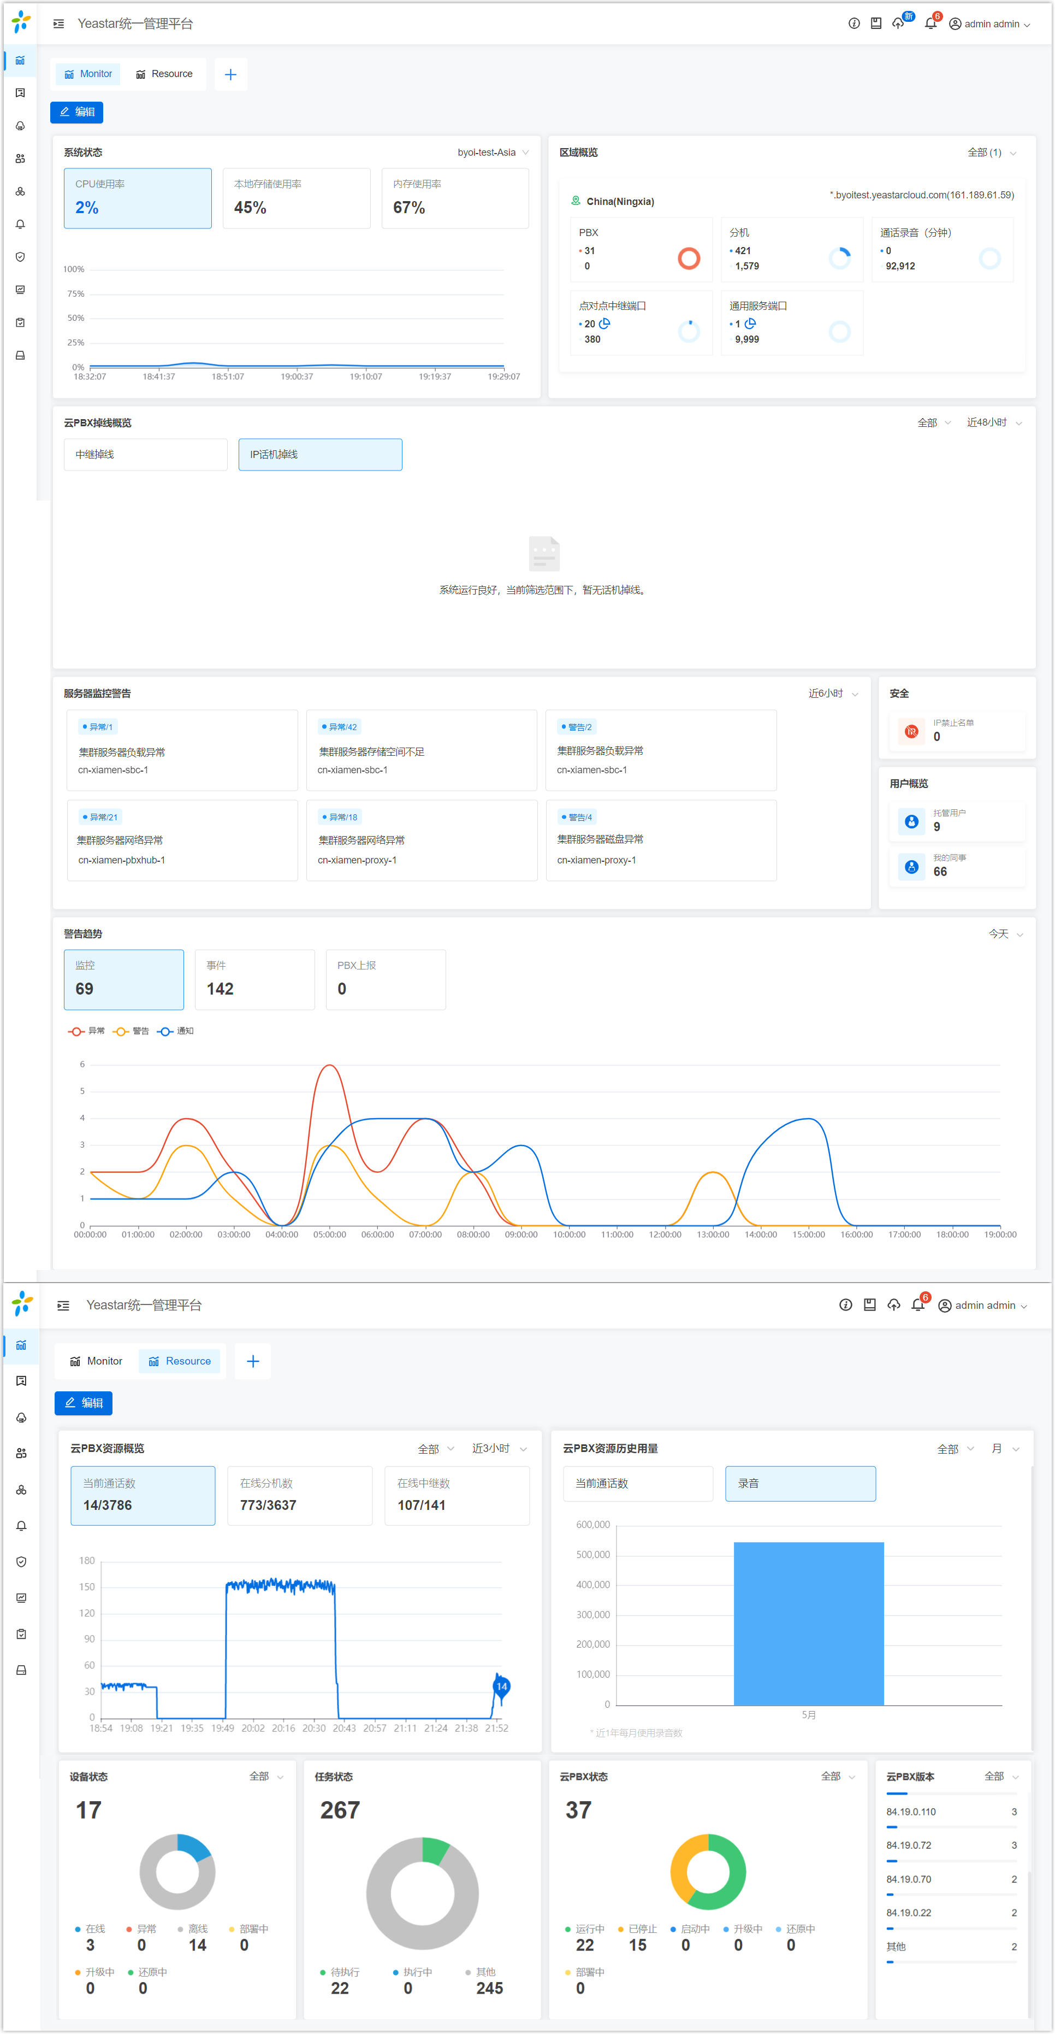Add a new dashboard tab with plus
This screenshot has width=1055, height=2034.
230,74
